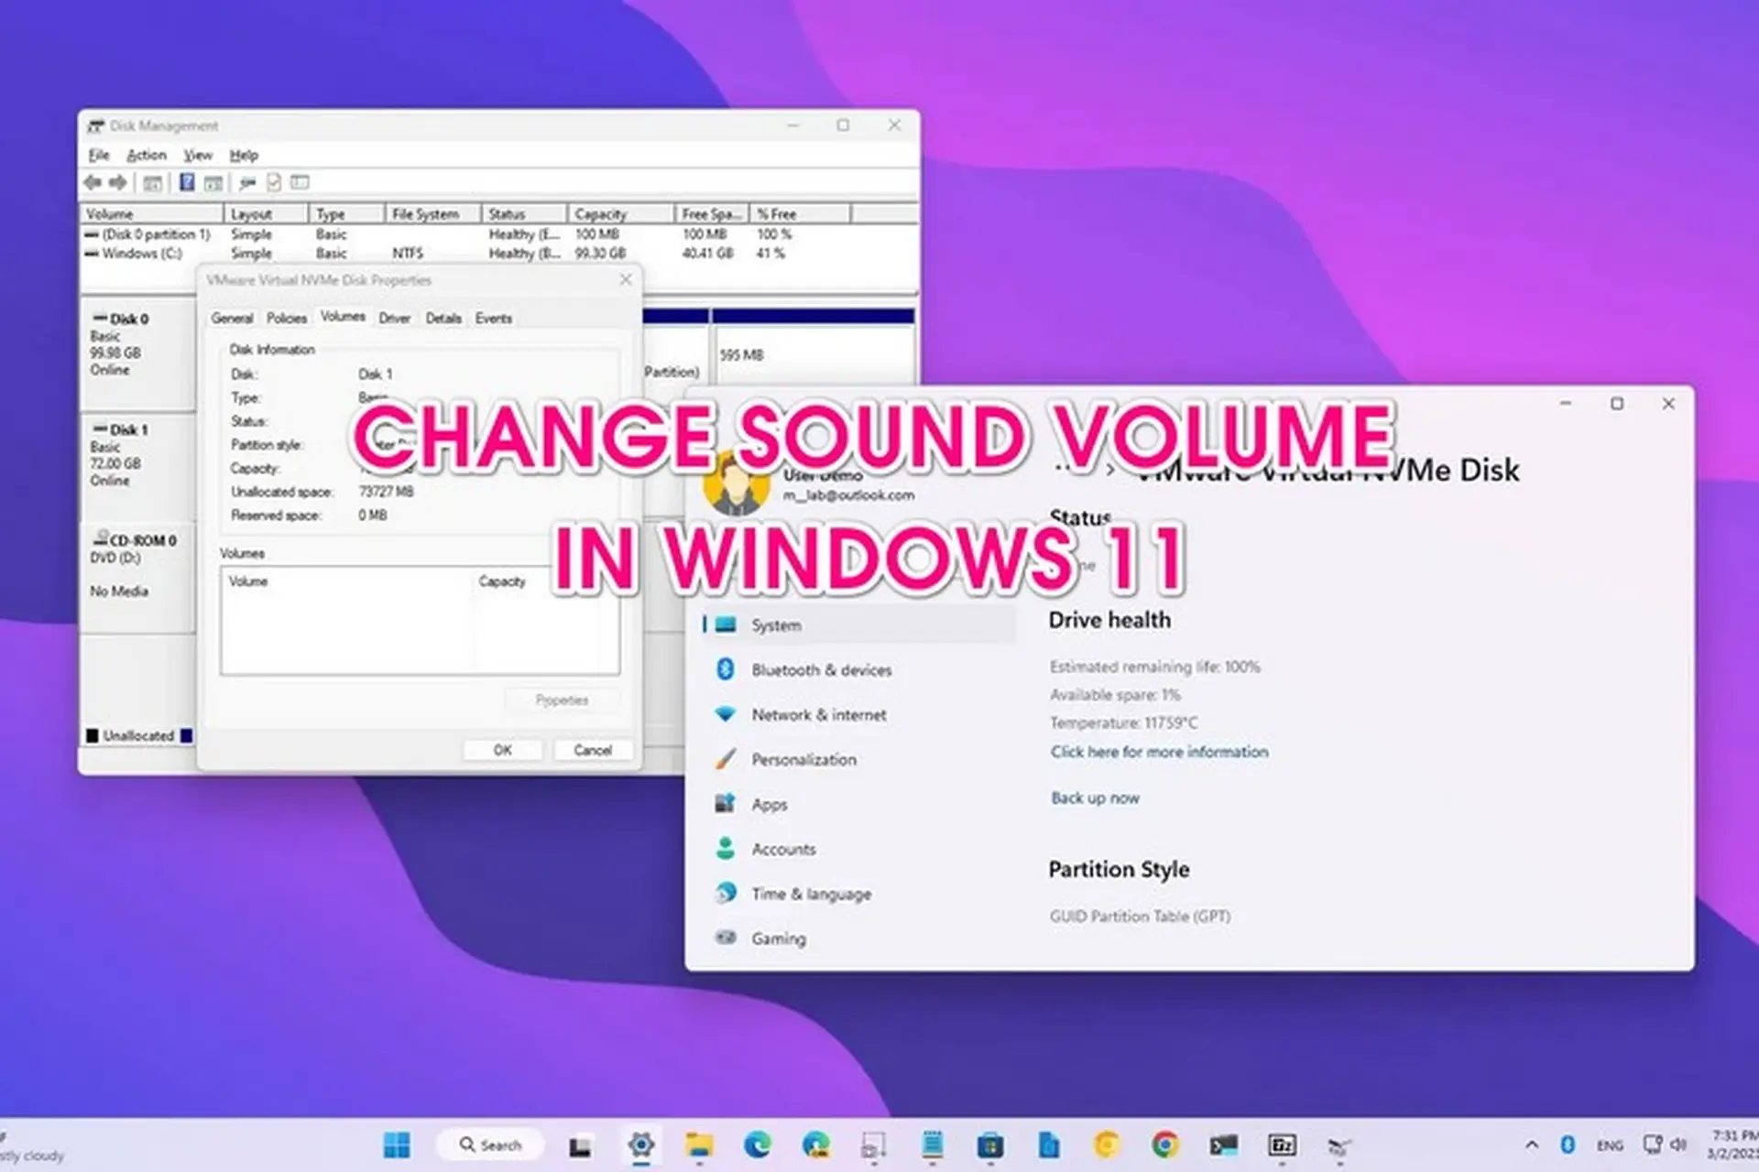Click the ENG language indicator in system tray

(1610, 1145)
